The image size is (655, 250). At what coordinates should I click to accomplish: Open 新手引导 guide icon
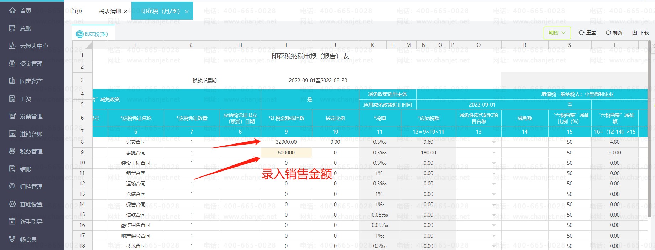pos(12,222)
